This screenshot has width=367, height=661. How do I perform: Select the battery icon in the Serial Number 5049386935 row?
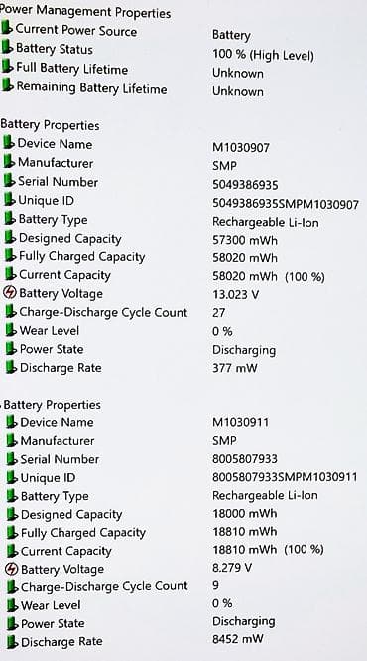pyautogui.click(x=10, y=181)
